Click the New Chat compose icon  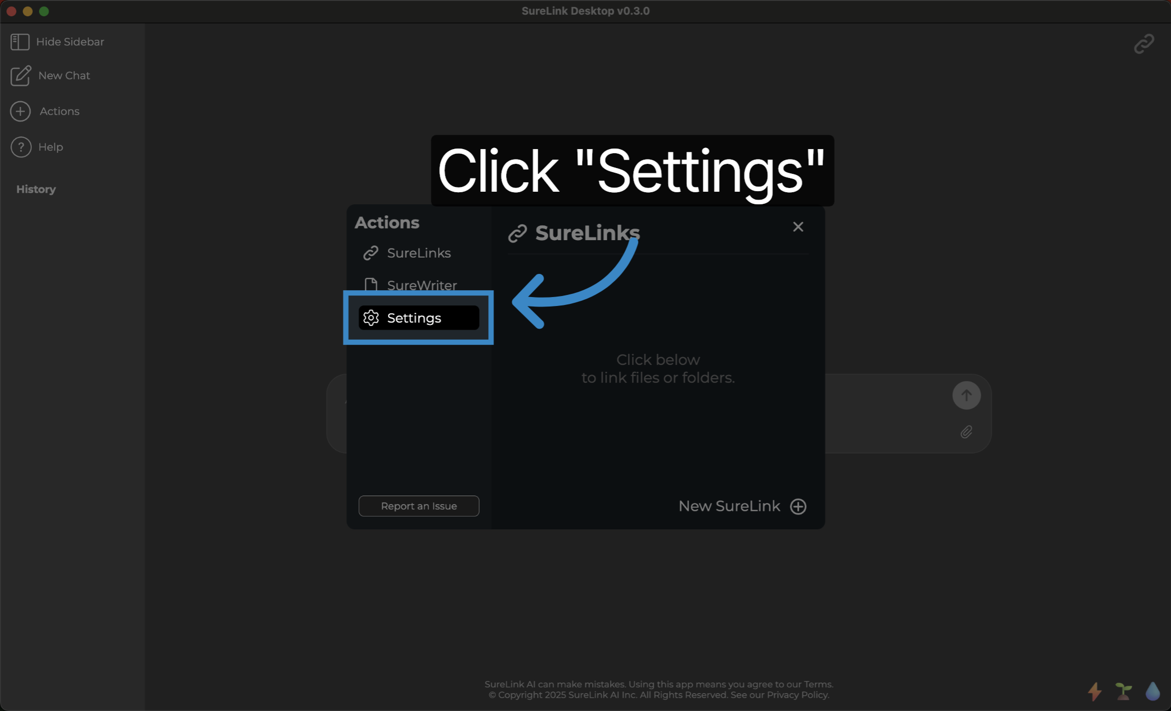pos(21,76)
